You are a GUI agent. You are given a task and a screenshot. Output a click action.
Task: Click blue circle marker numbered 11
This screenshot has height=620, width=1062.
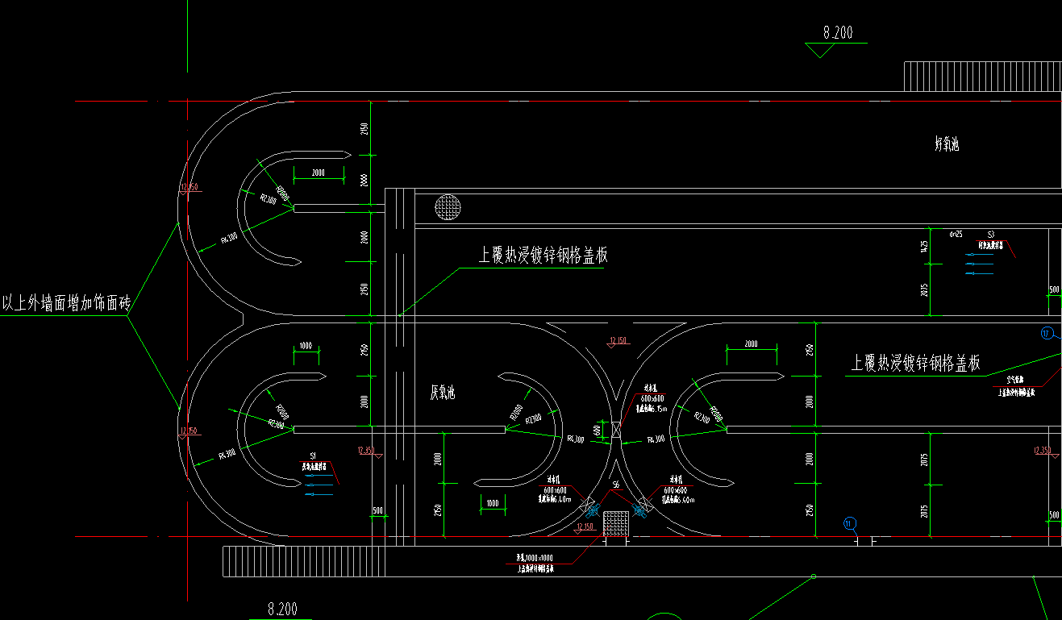click(848, 523)
